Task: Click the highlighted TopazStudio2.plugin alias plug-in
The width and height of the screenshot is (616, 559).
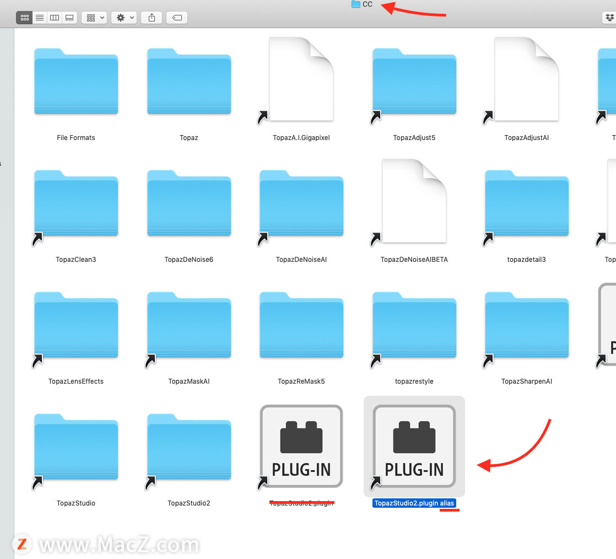Action: (x=414, y=446)
